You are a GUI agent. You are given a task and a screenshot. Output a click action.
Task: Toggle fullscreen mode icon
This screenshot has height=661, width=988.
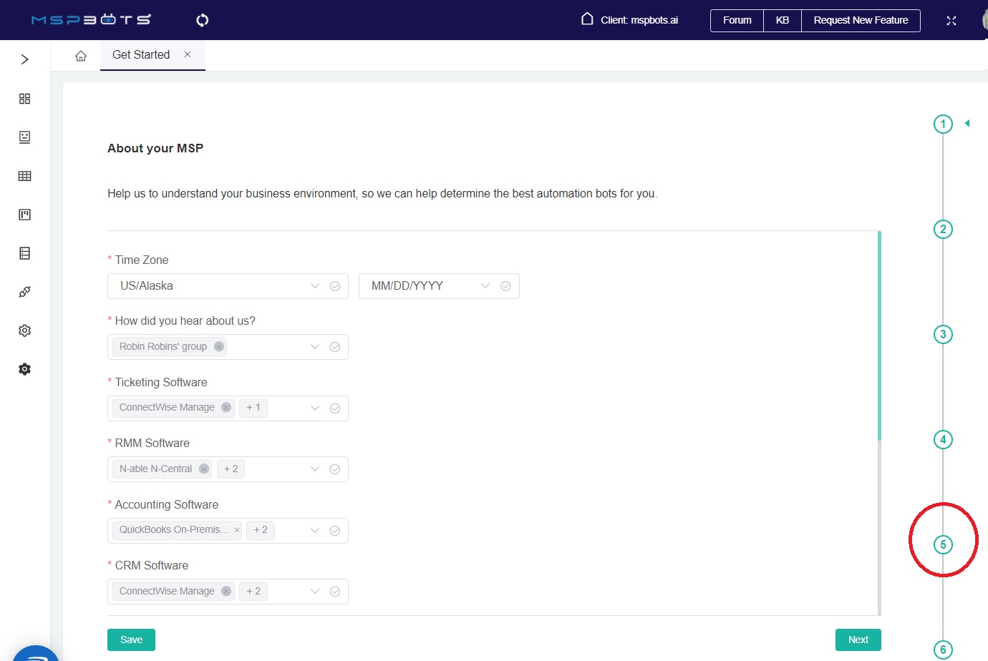click(951, 21)
